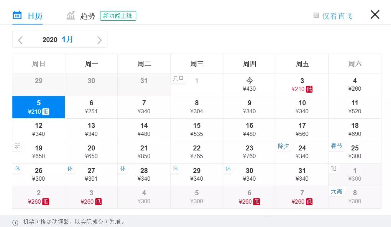Viewport: 391px width, 227px height.
Task: Switch to the 日历 tab
Action: pos(34,16)
